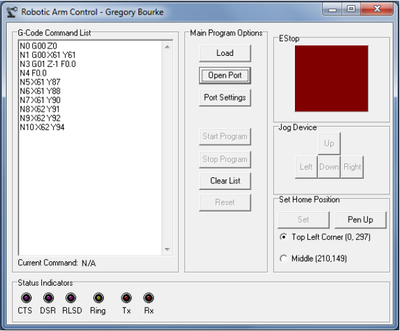
Task: Click the Reset button
Action: point(225,202)
